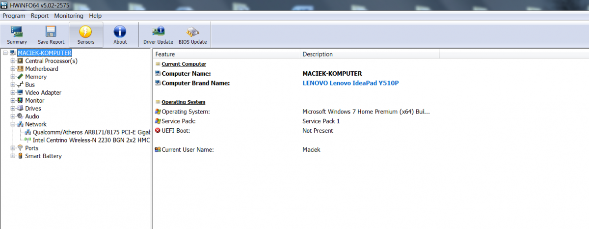Image resolution: width=589 pixels, height=229 pixels.
Task: Click the Feature column header
Action: tap(226, 54)
